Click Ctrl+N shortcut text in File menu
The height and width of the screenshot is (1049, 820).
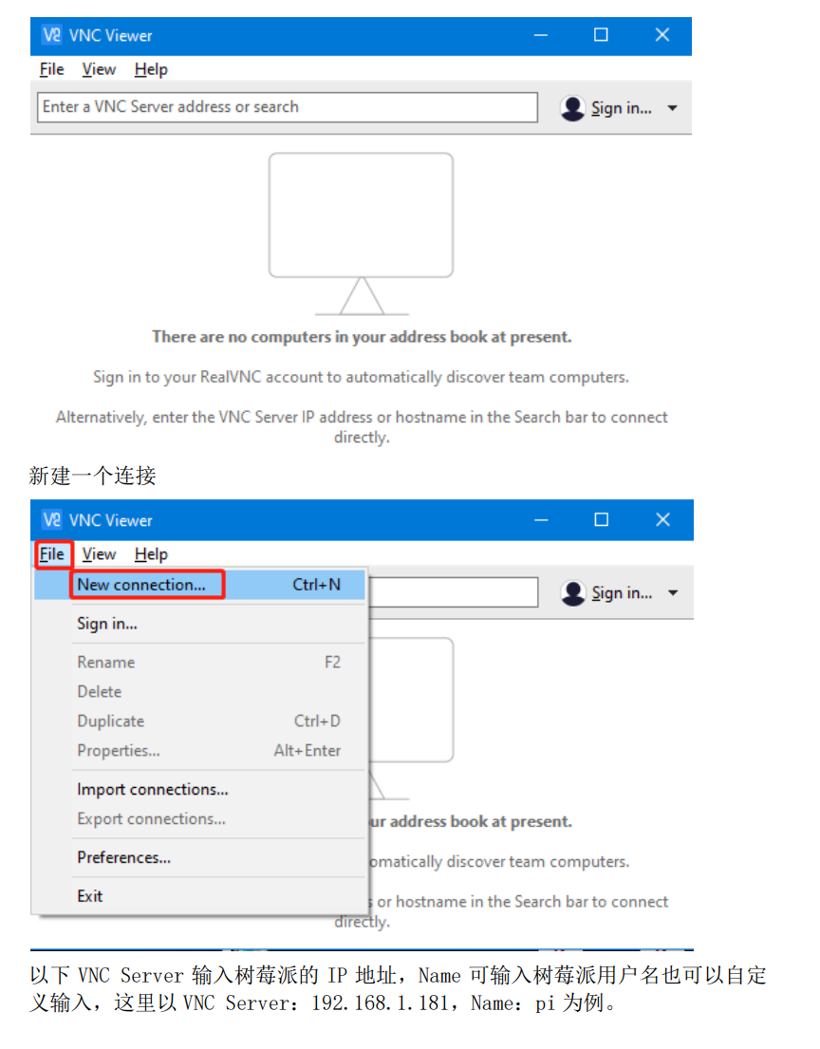coord(316,585)
